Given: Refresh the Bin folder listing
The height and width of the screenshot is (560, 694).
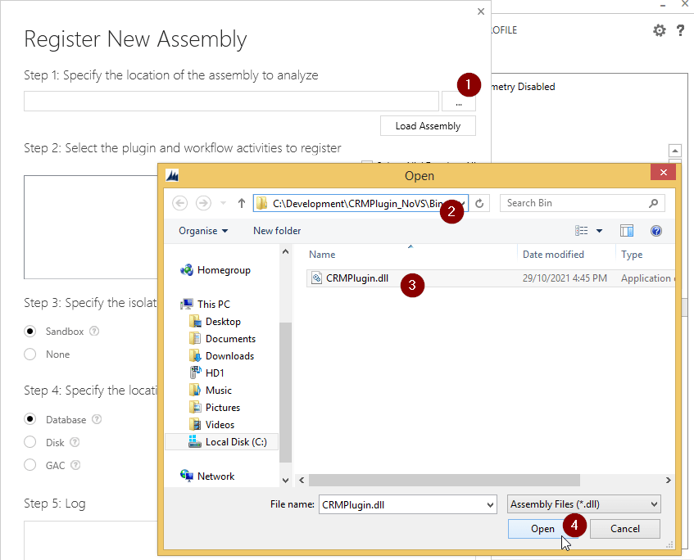Looking at the screenshot, I should pyautogui.click(x=480, y=203).
